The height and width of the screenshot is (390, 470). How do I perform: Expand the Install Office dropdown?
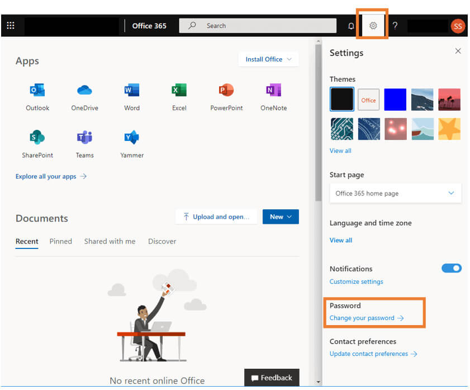(x=269, y=59)
